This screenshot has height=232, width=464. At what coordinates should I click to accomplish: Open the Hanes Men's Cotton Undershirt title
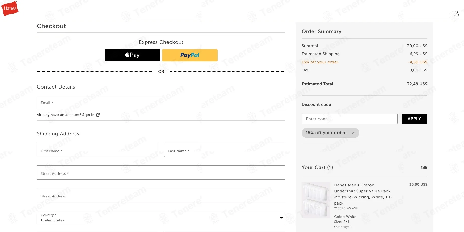pyautogui.click(x=363, y=194)
